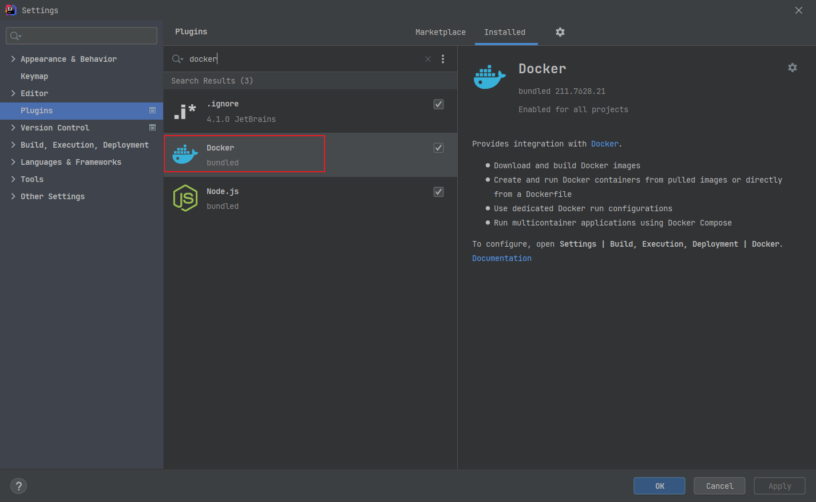816x502 pixels.
Task: Expand the Other Settings section
Action: pyautogui.click(x=13, y=196)
